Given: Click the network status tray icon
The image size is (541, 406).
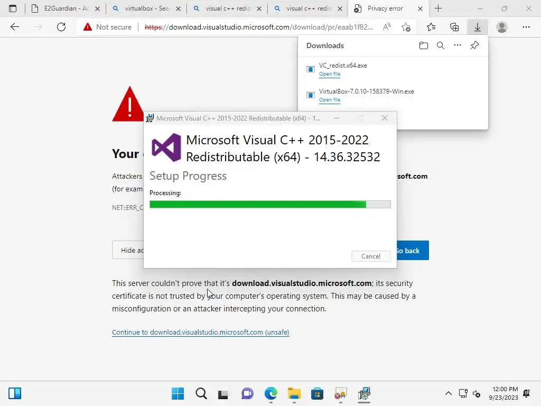Looking at the screenshot, I should 463,393.
